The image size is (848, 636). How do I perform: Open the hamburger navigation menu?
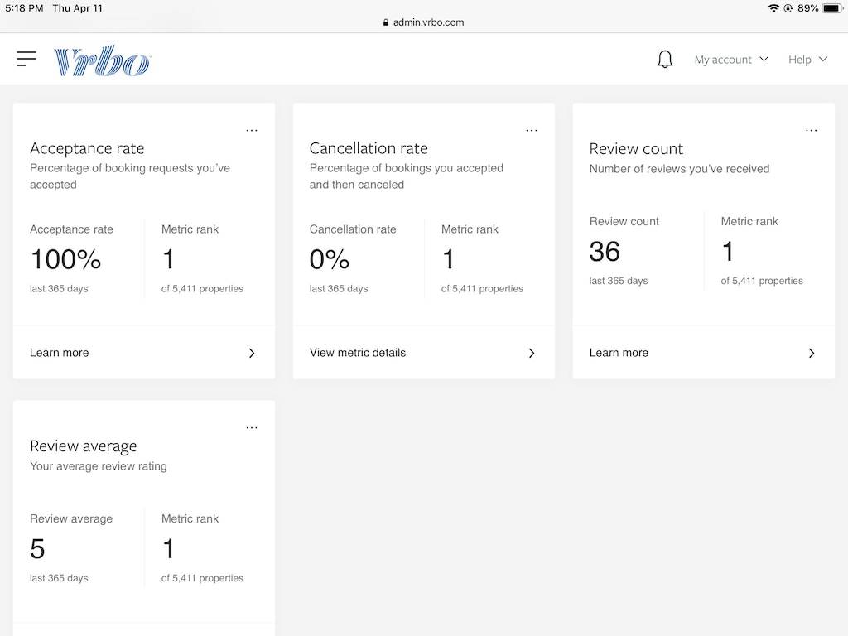click(x=26, y=59)
